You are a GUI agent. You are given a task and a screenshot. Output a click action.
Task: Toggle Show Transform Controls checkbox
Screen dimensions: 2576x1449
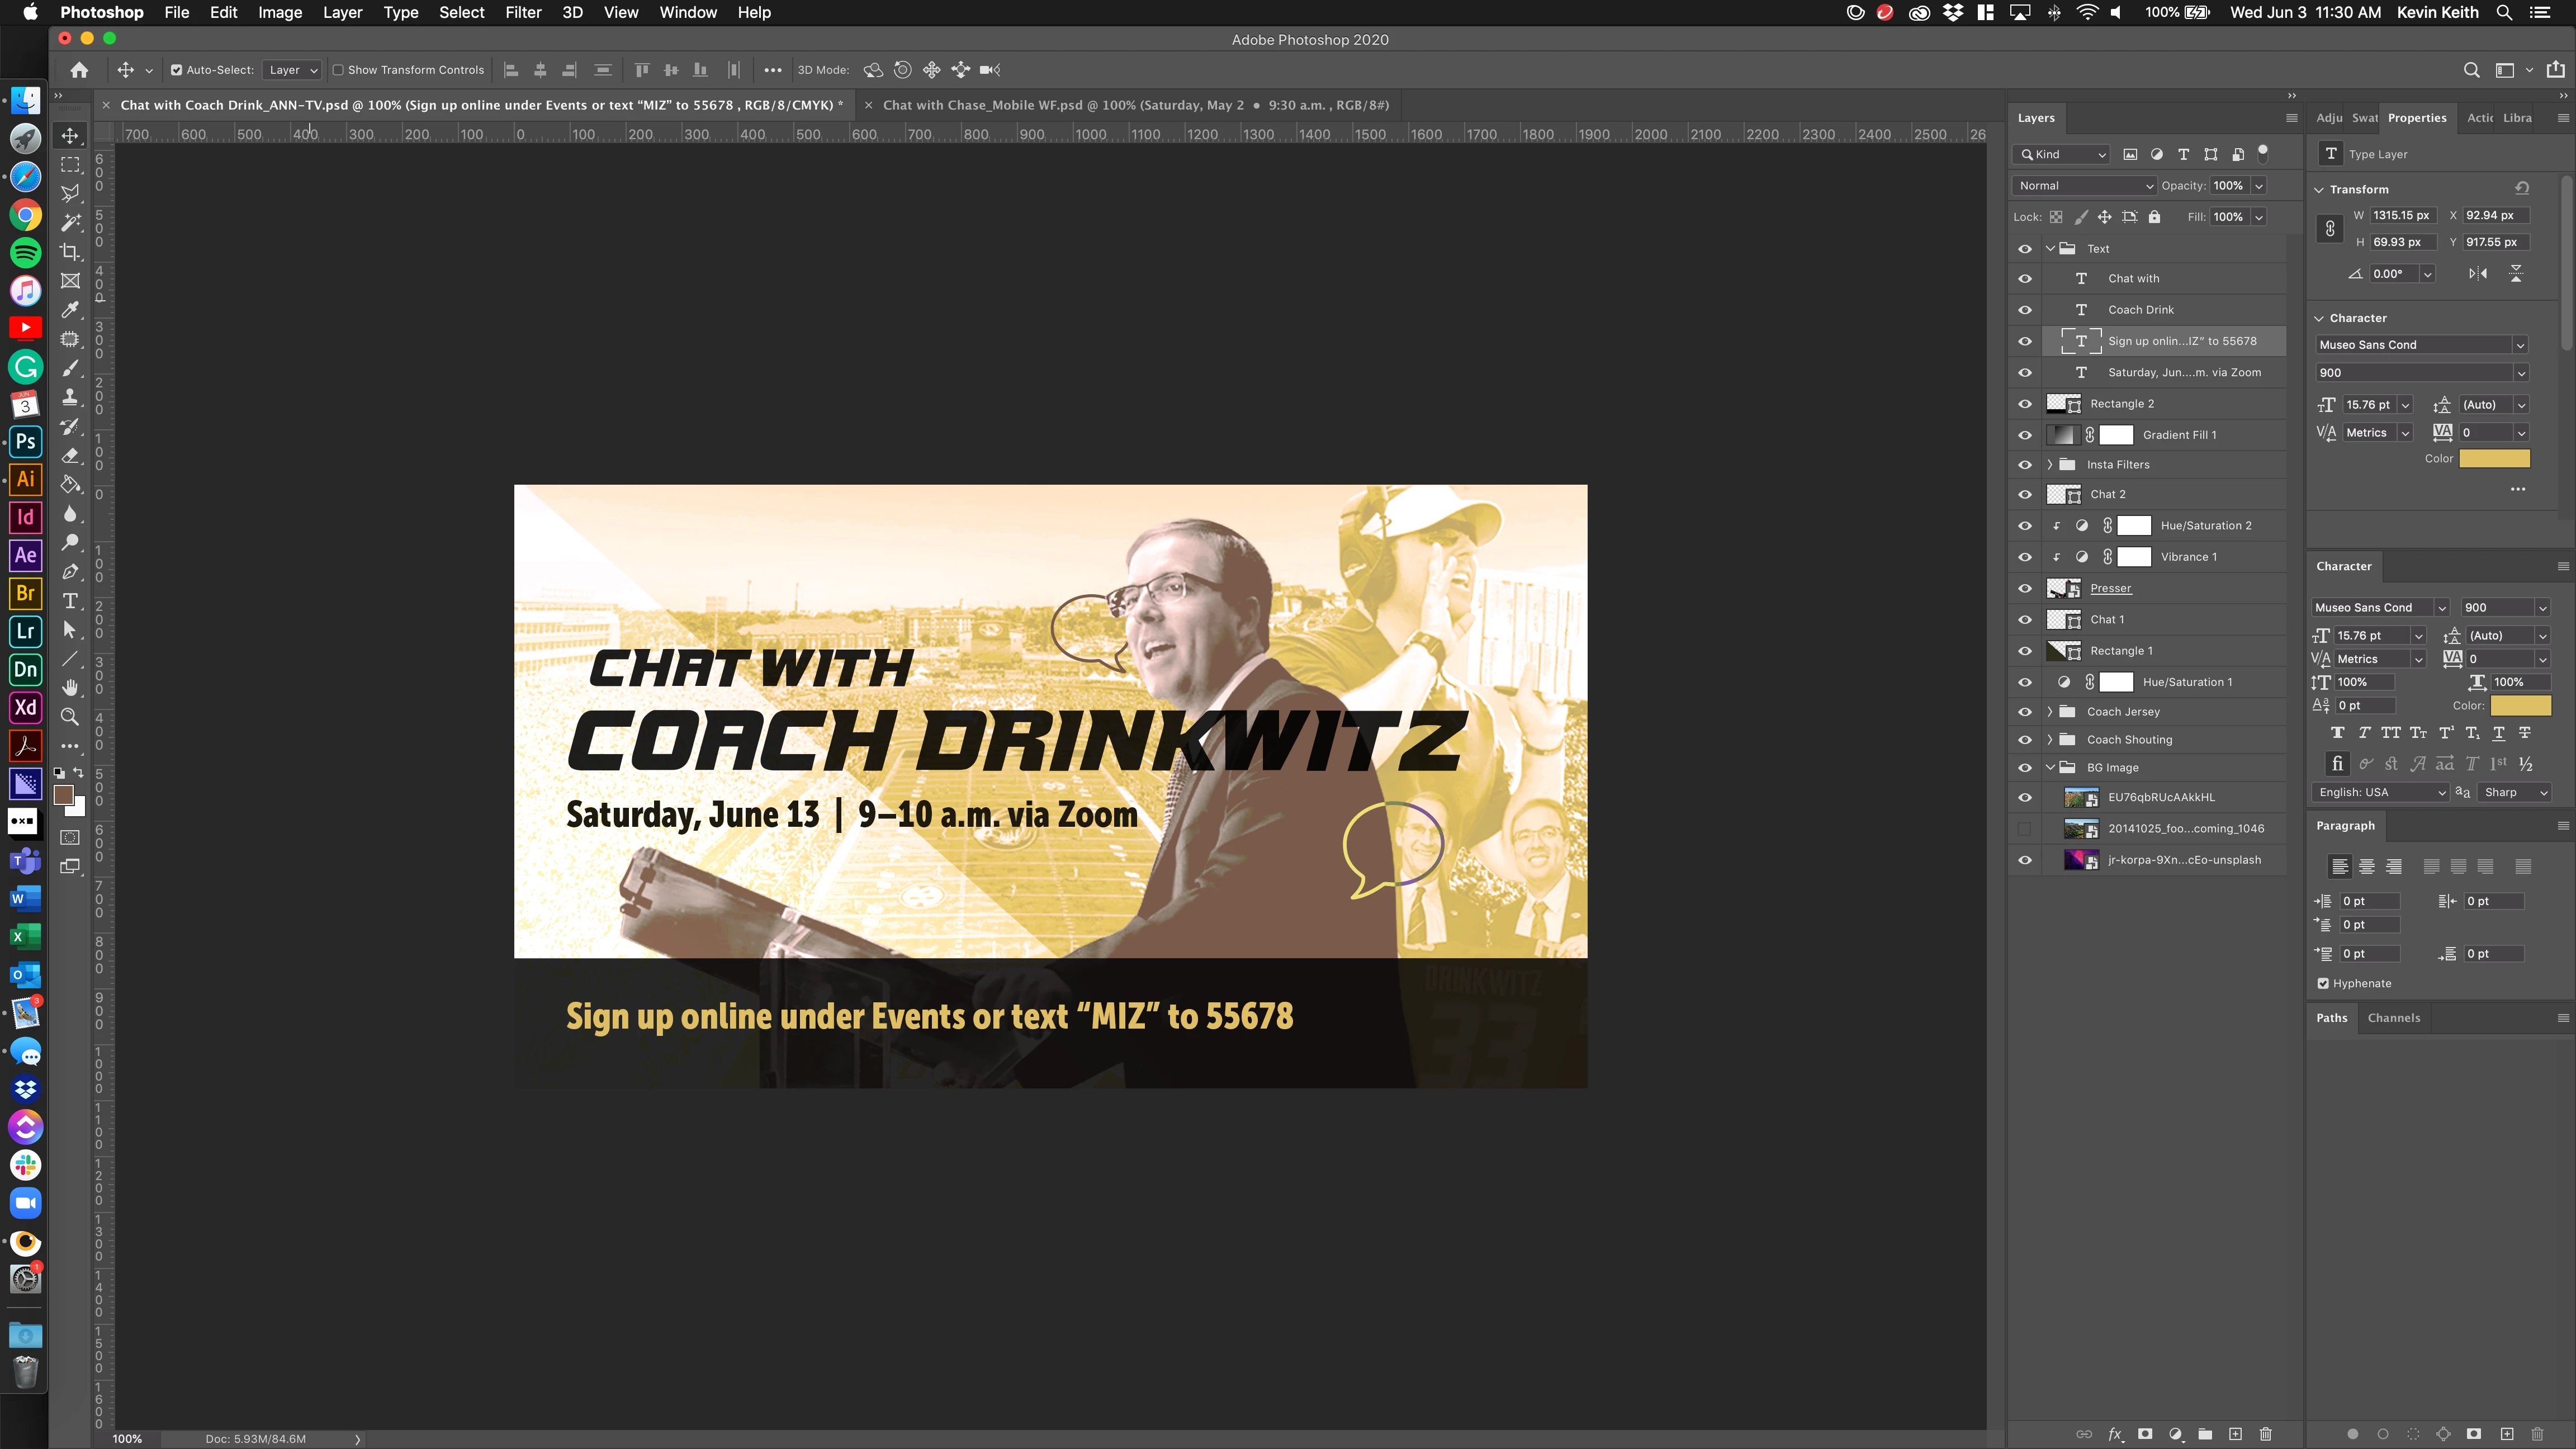point(338,70)
